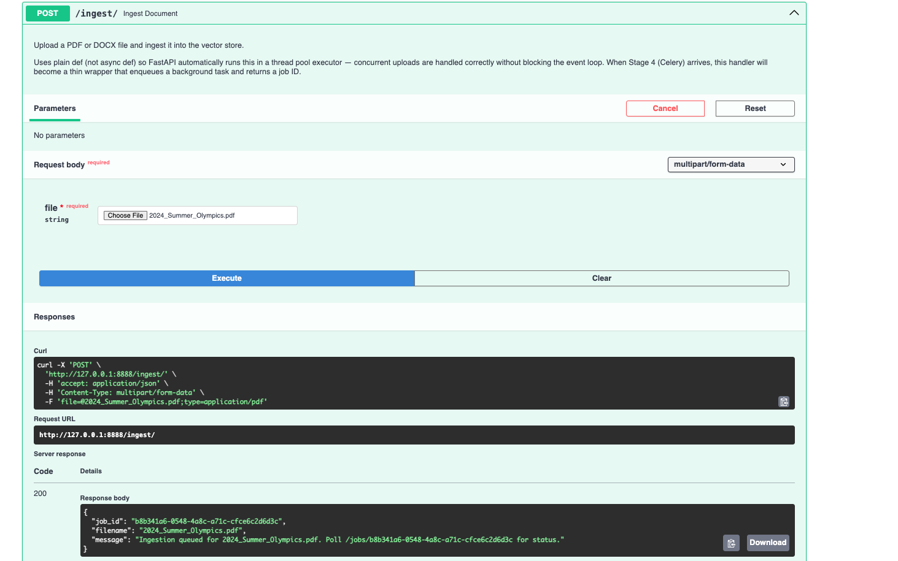Click the file input field showing 2024_Summer_Olympics.pdf
898x561 pixels.
coord(198,216)
